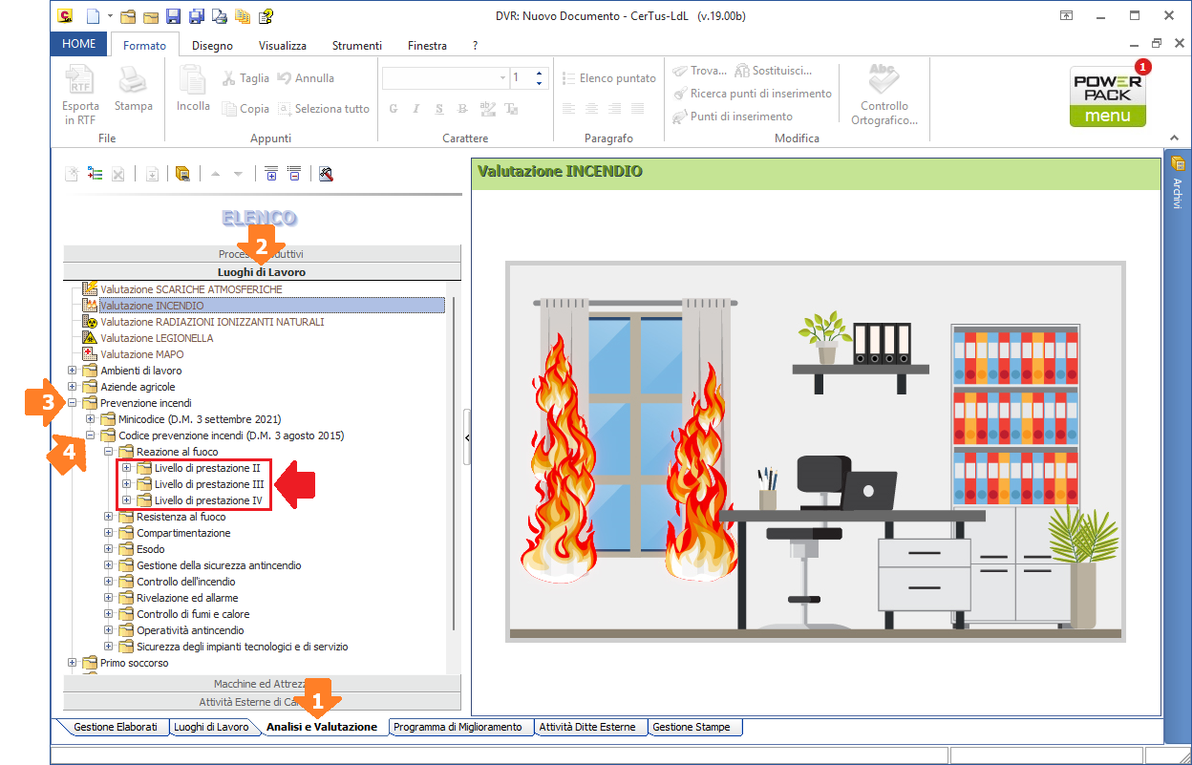Collapse the Prevenzione incendi node
Screen dimensions: 1192x765
pos(73,403)
